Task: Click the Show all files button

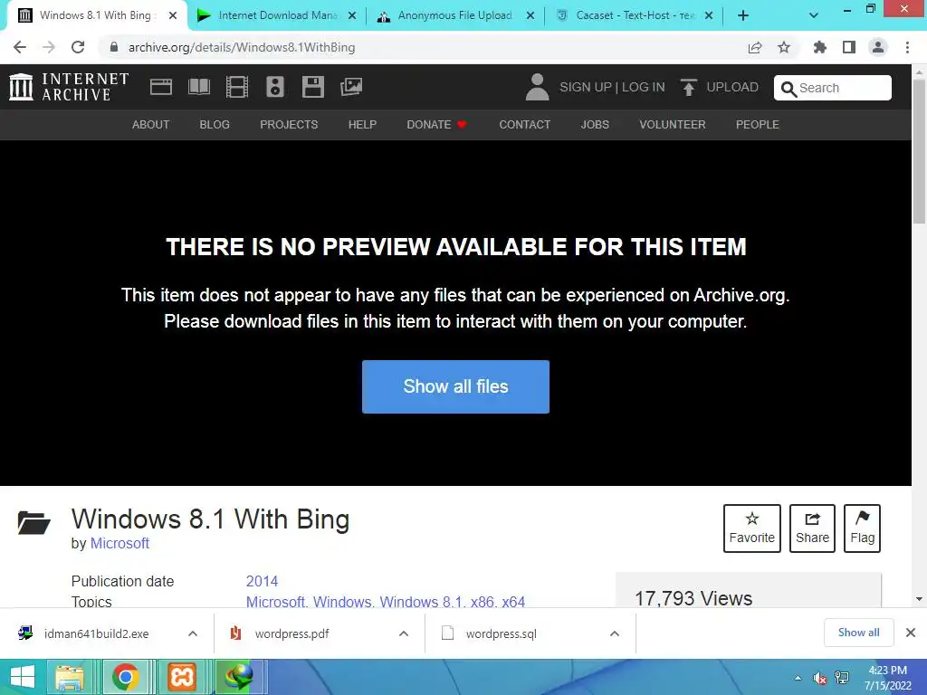Action: [x=456, y=386]
